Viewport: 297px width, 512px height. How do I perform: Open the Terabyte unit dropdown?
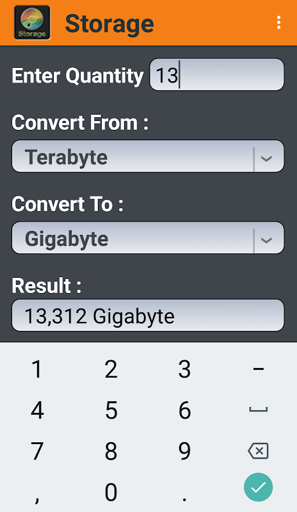coord(148,156)
